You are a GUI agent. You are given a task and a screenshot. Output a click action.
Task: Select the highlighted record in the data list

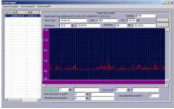point(23,16)
